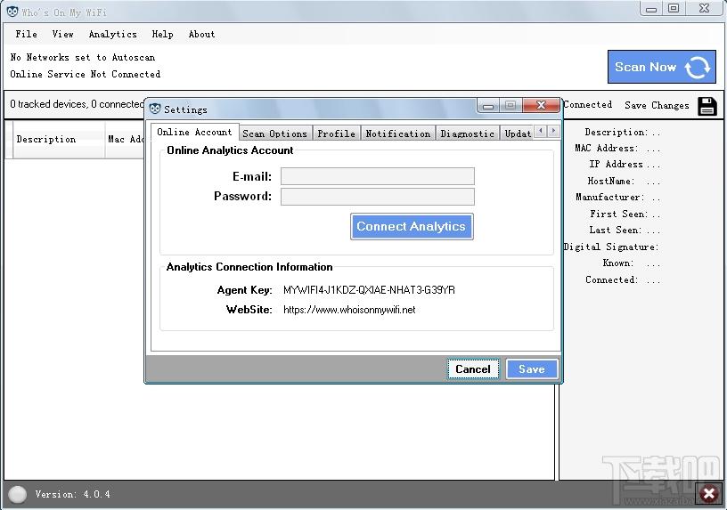Click the 'Description:' label in details panel
The width and height of the screenshot is (727, 510).
click(616, 132)
